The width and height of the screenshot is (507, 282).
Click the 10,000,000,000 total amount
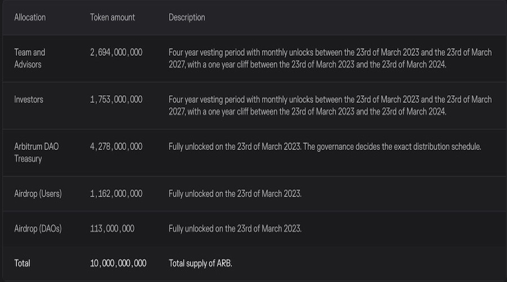(118, 263)
